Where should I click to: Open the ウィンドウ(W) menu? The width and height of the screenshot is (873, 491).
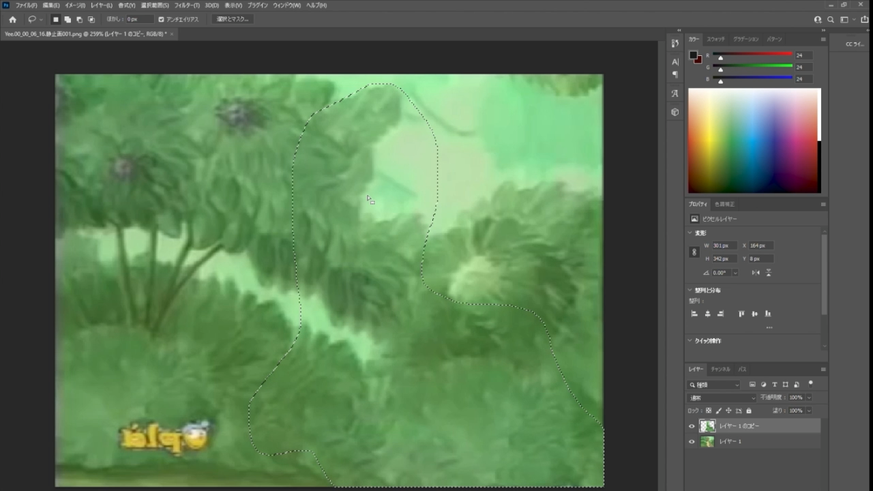286,5
